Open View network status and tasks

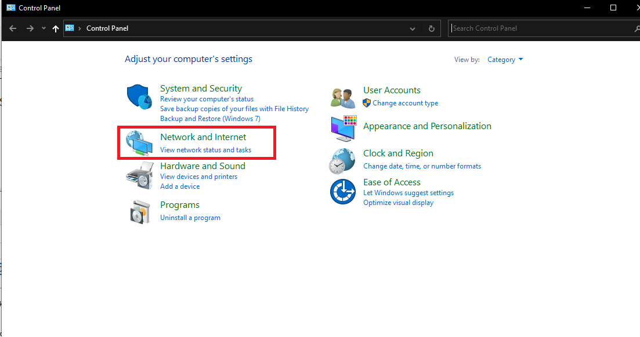206,150
